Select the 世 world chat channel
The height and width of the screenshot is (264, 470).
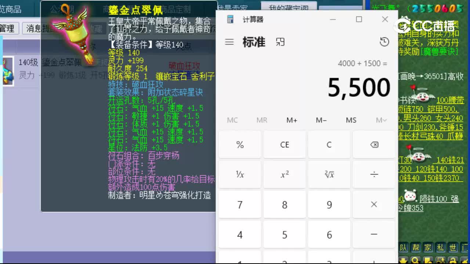coord(453,248)
